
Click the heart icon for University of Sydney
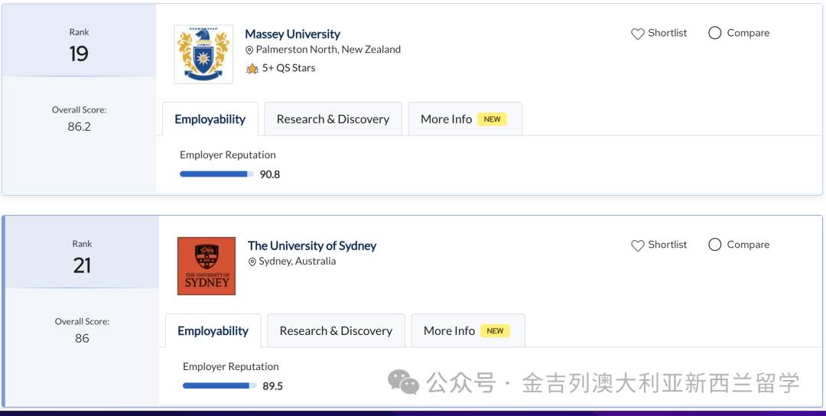[x=637, y=245]
